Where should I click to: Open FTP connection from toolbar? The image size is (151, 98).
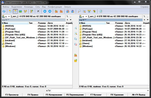pos(68,11)
